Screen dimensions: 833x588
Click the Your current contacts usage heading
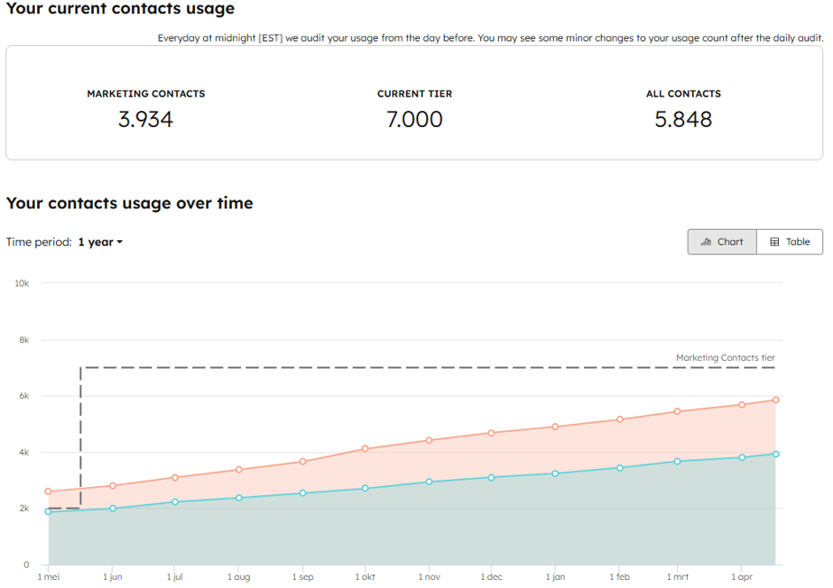120,9
